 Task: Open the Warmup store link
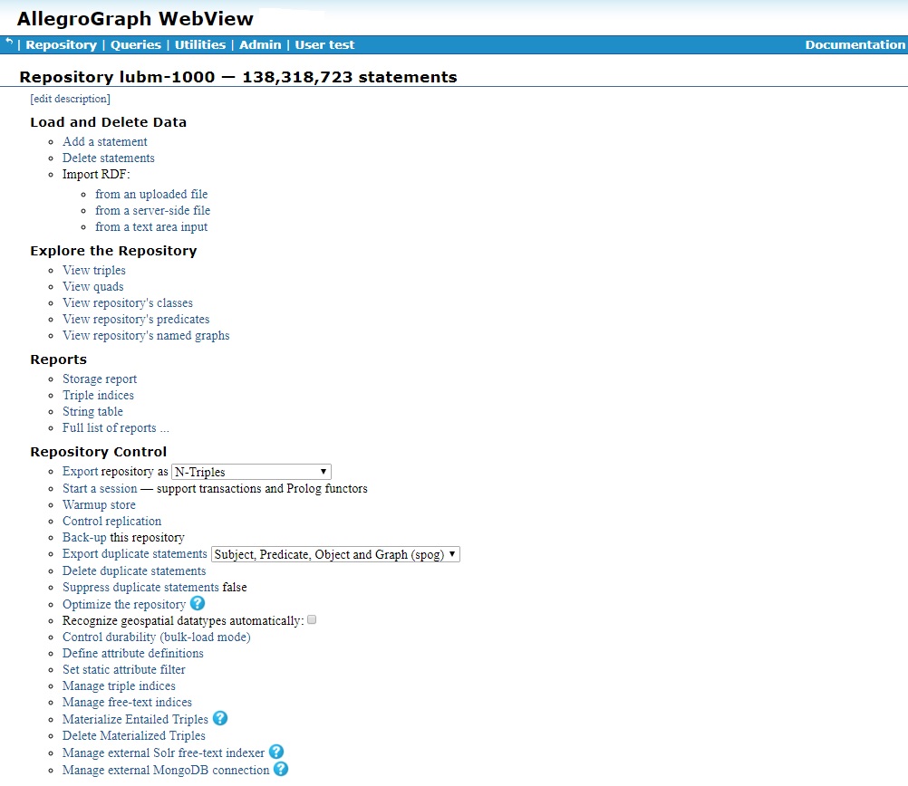click(x=98, y=504)
